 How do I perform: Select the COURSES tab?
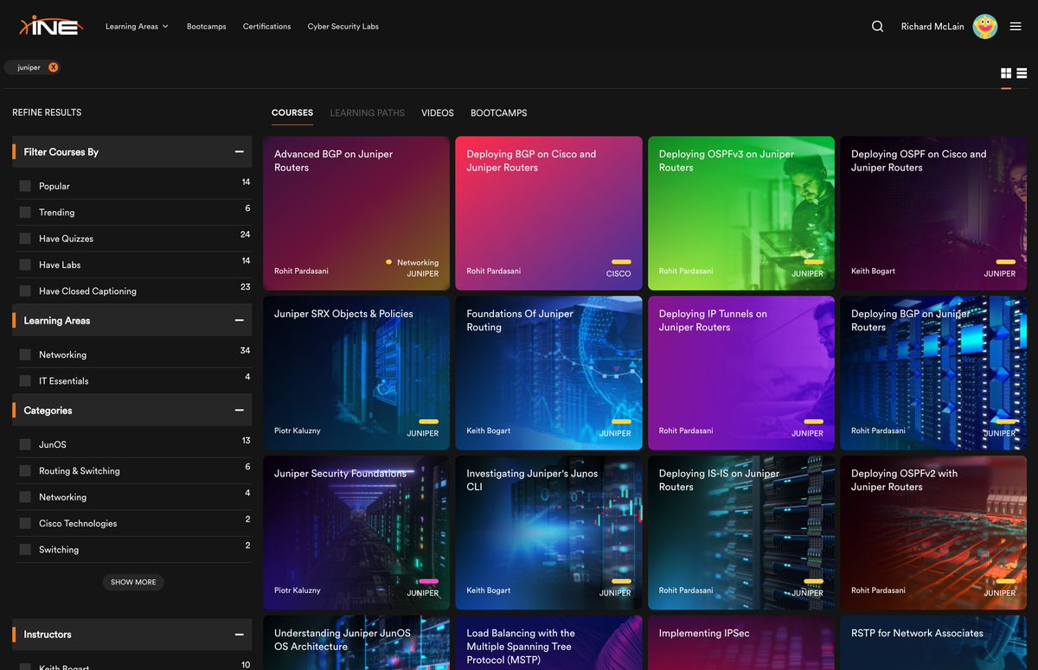[x=292, y=113]
